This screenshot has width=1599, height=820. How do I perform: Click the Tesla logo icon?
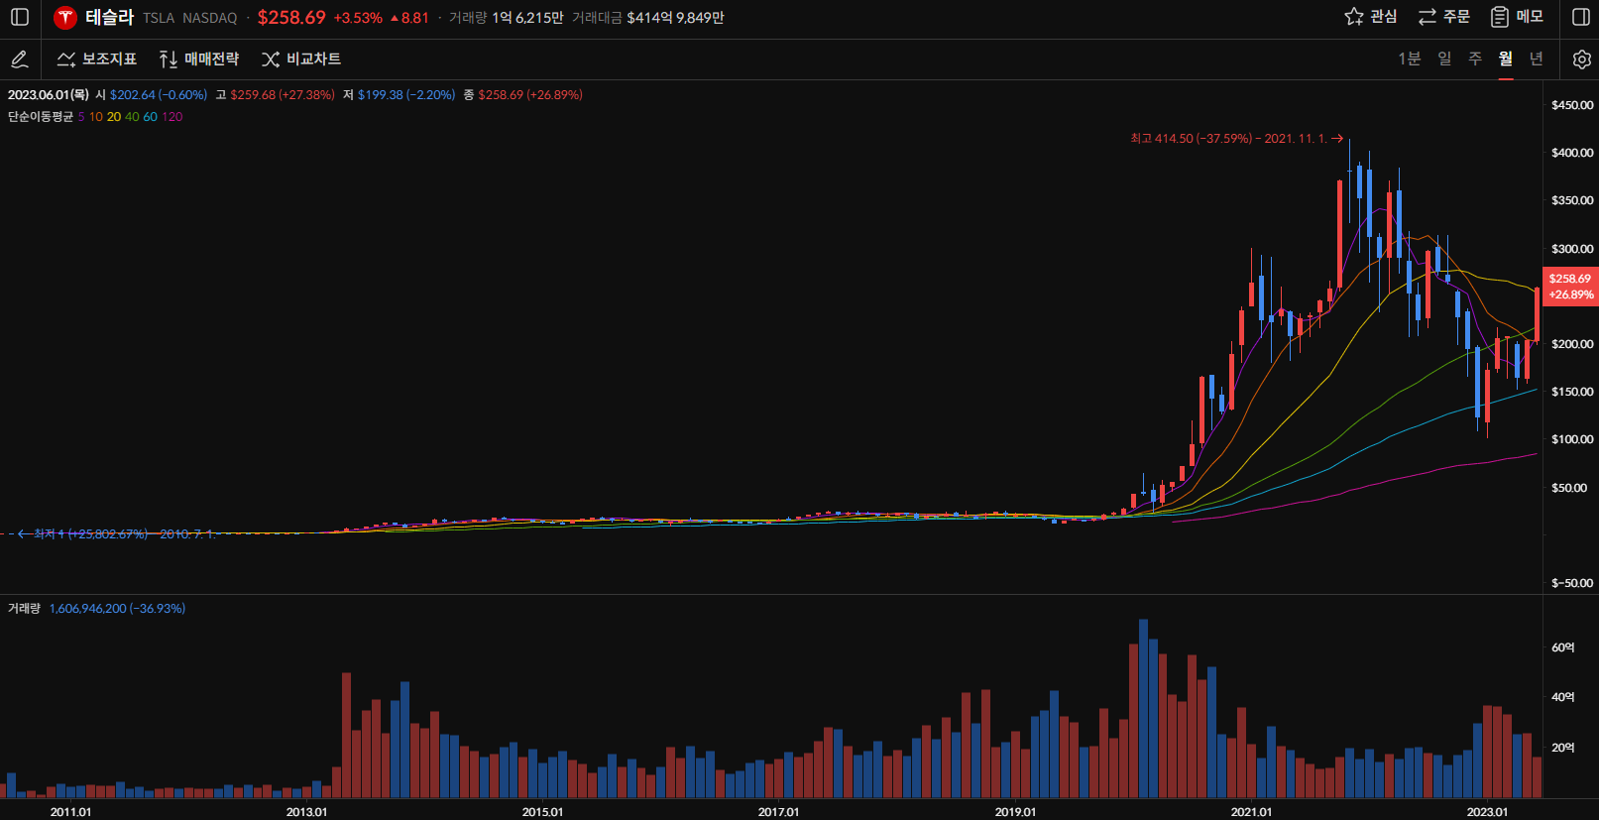65,18
